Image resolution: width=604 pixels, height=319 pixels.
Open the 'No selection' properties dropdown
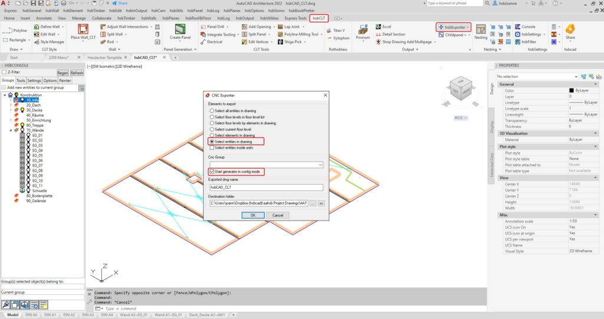[x=576, y=77]
